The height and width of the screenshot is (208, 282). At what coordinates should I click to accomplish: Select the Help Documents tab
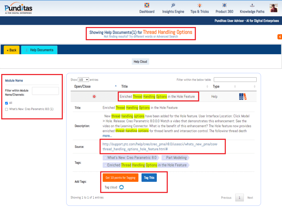[x=39, y=50]
